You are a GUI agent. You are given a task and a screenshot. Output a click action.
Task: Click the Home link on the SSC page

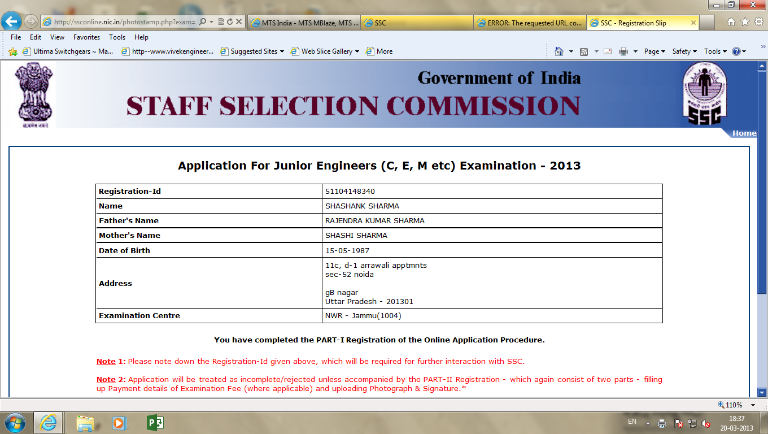point(744,133)
